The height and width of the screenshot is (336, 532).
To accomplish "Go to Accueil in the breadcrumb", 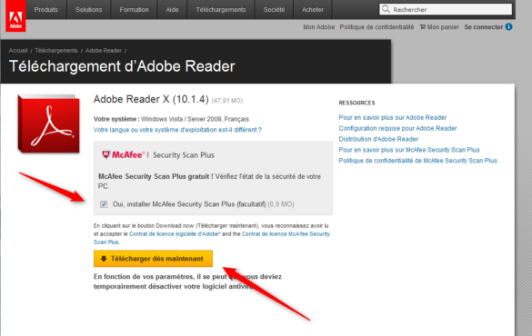I will pos(18,51).
